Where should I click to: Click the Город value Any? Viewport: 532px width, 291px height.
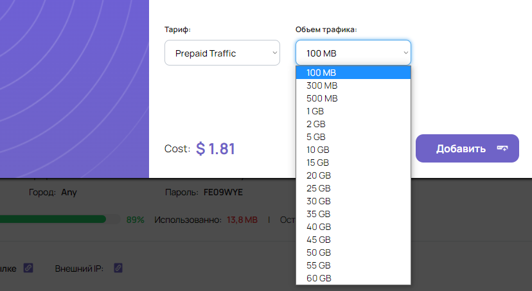pyautogui.click(x=69, y=192)
